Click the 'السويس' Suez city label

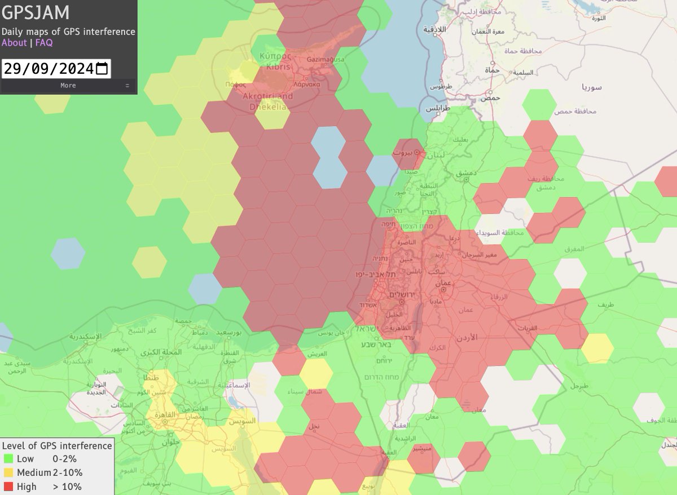click(241, 421)
